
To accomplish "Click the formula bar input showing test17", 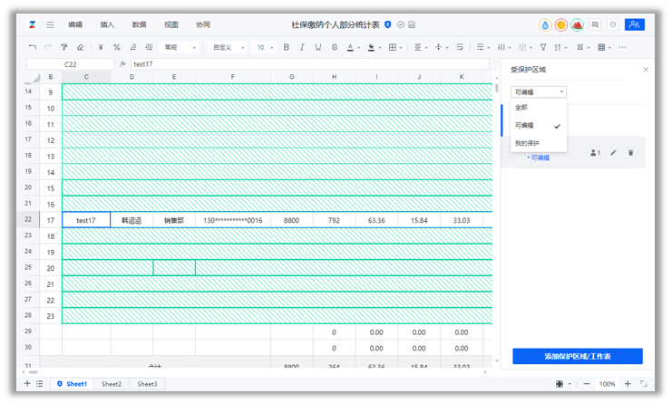I will click(x=309, y=64).
